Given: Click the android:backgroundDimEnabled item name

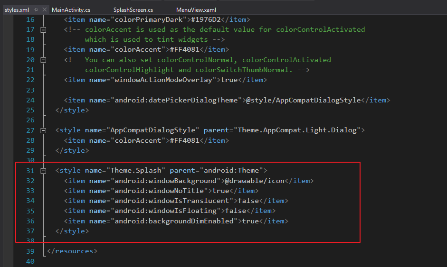Looking at the screenshot, I should (x=174, y=221).
